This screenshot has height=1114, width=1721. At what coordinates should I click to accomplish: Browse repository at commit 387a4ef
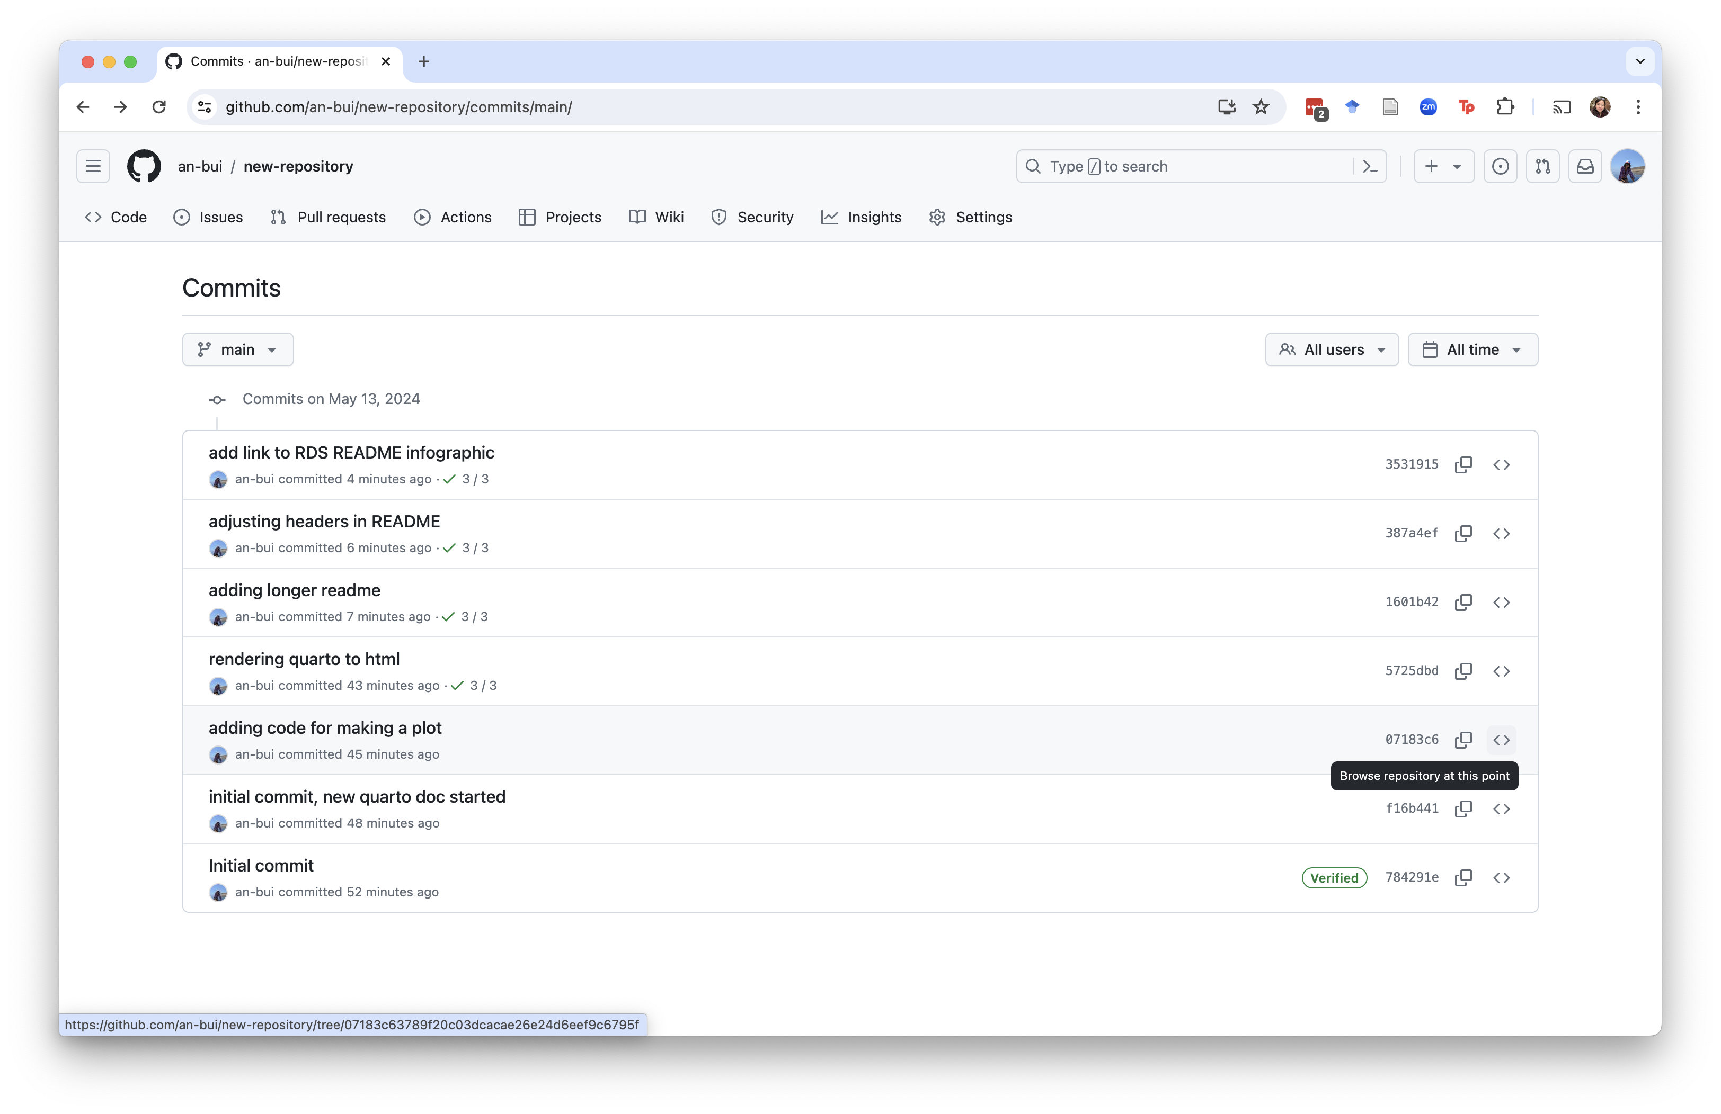pos(1501,533)
